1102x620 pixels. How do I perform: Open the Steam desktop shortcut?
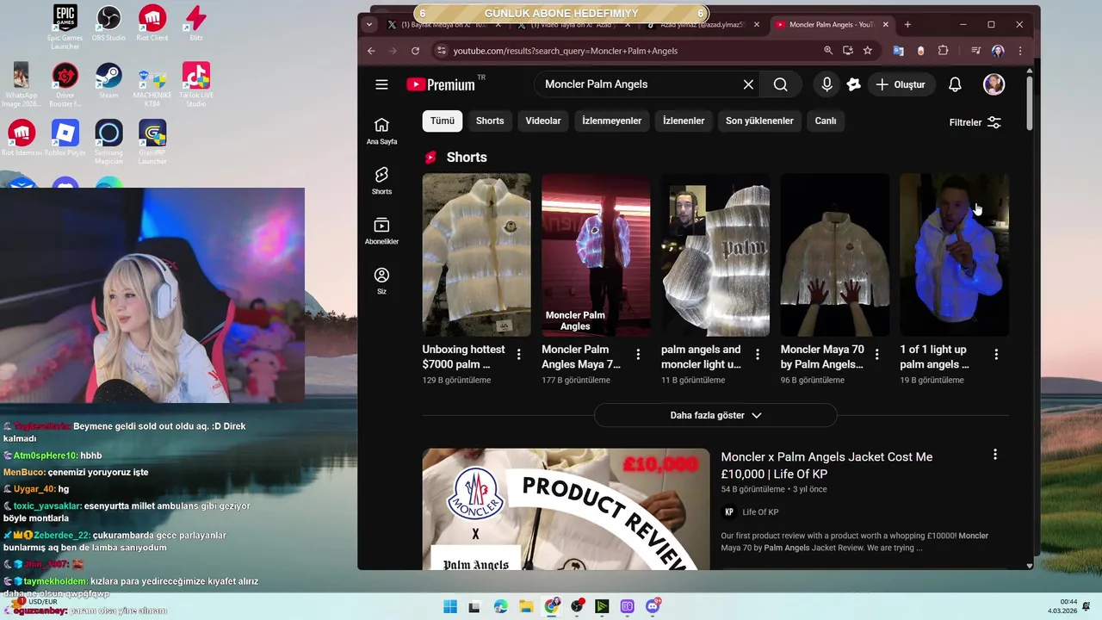click(108, 81)
